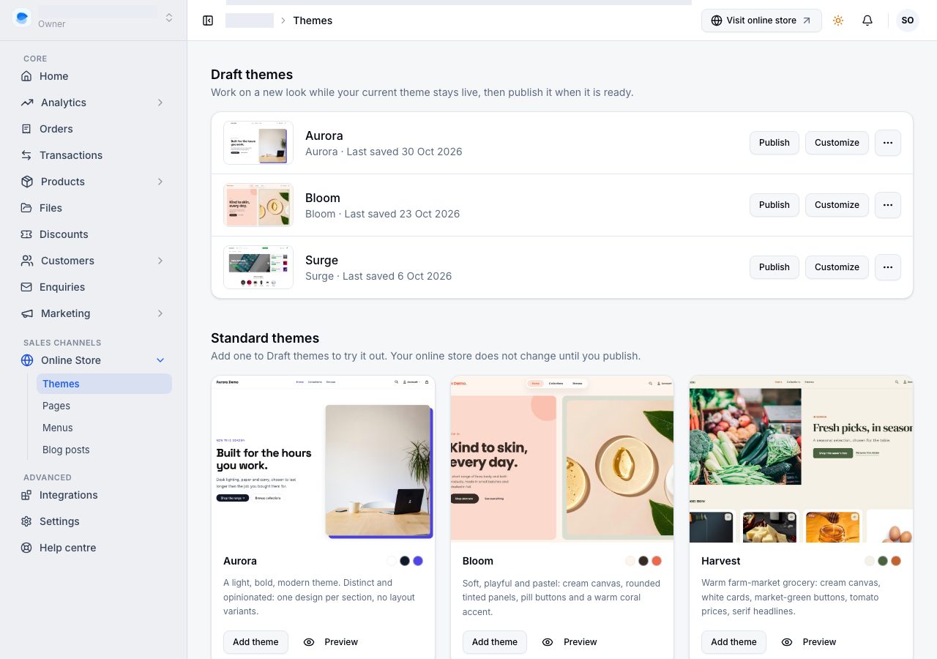The image size is (937, 659).
Task: Open more options for Surge draft
Action: pos(888,267)
